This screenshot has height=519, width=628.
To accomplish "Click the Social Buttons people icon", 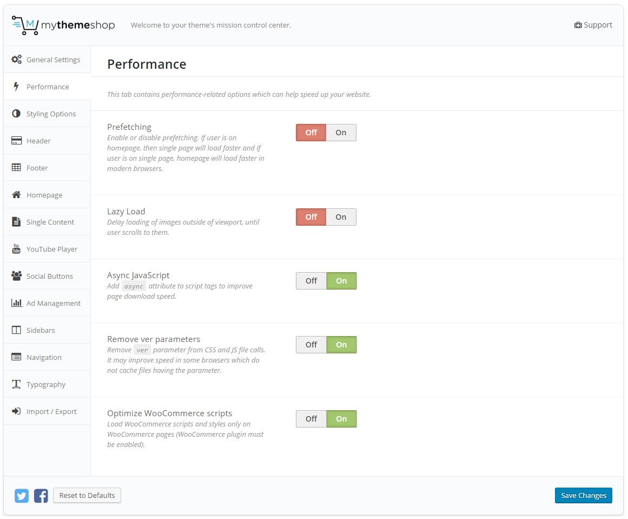I will click(x=16, y=275).
